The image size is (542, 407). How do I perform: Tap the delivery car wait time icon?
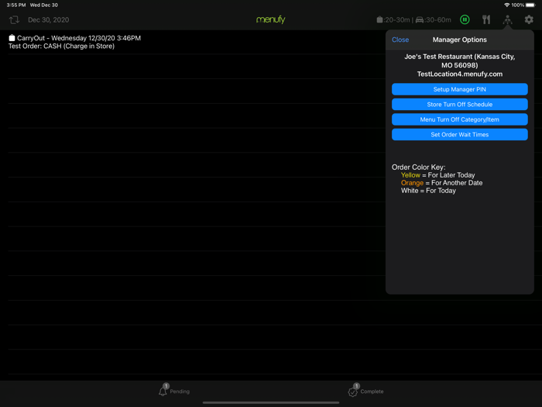[x=420, y=20]
